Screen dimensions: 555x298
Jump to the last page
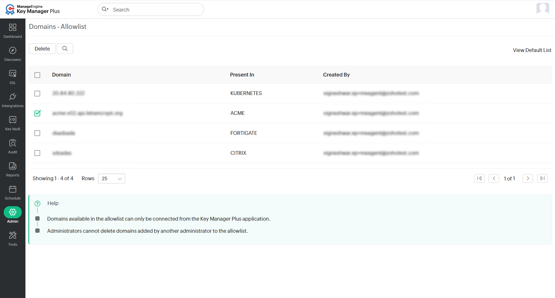coord(542,178)
